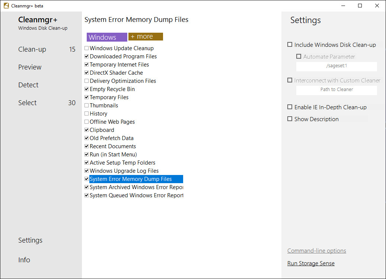Uncheck Downloaded Program Files
Screen dimensions: 386x279
[x=86, y=56]
